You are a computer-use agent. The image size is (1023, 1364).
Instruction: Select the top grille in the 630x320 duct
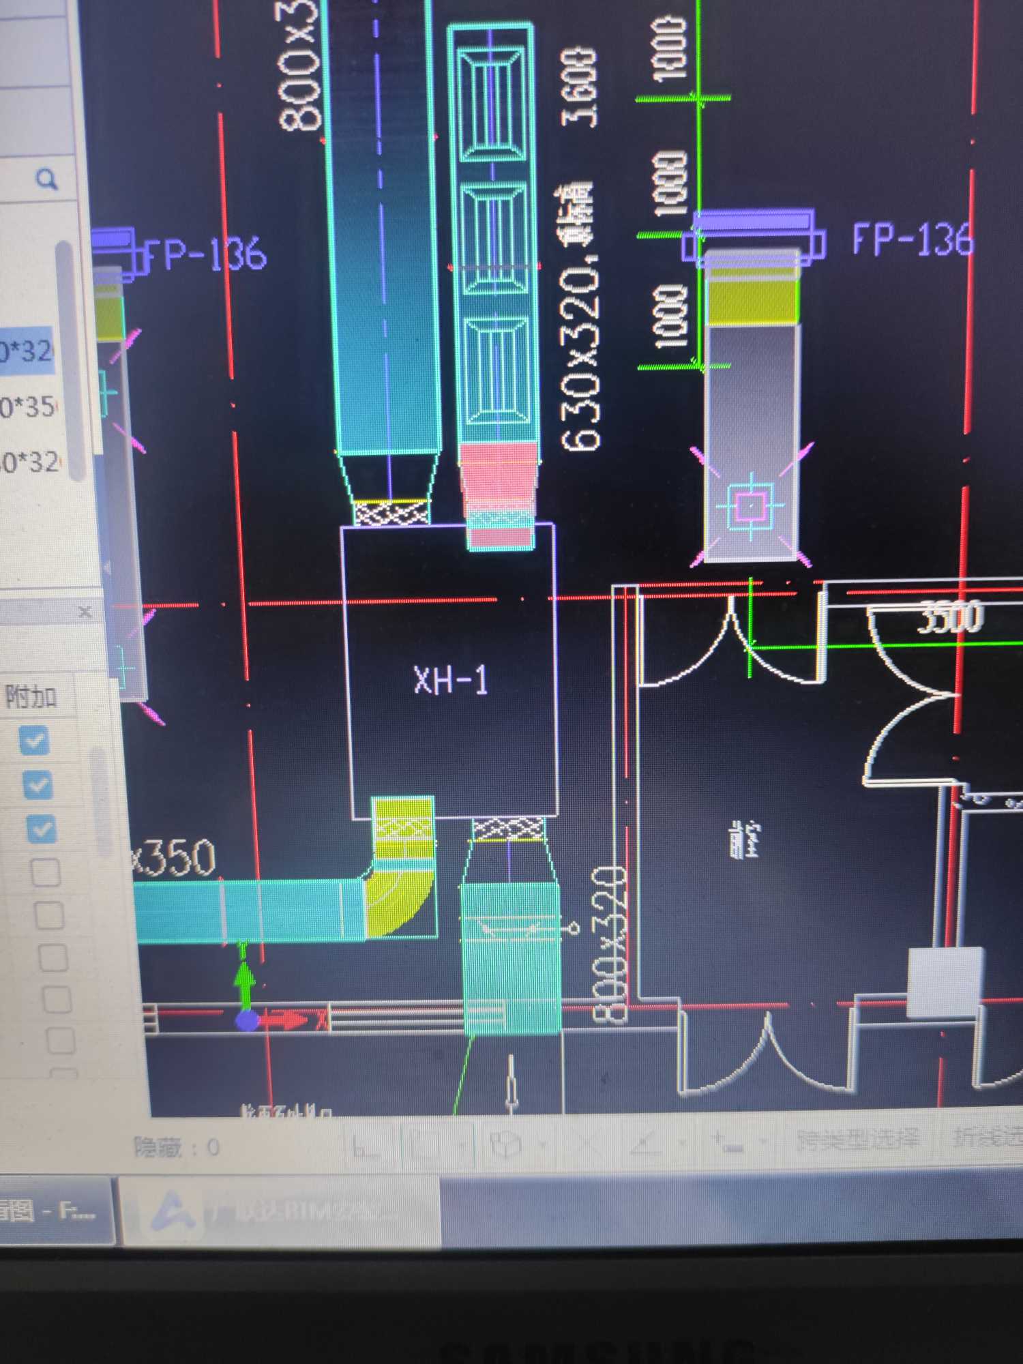click(x=492, y=103)
